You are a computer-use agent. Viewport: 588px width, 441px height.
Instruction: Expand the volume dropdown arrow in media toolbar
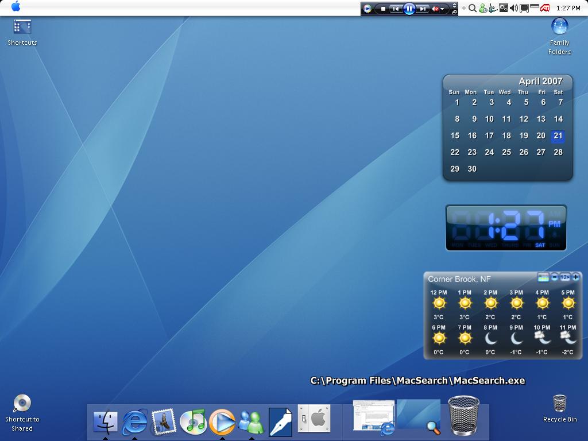pos(443,9)
